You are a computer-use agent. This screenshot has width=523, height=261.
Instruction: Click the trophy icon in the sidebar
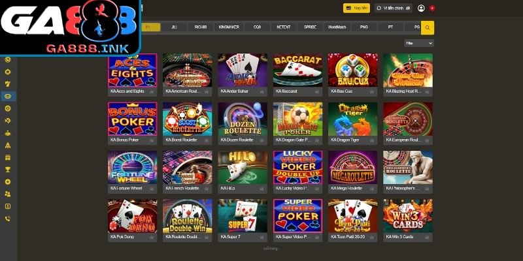(x=8, y=170)
